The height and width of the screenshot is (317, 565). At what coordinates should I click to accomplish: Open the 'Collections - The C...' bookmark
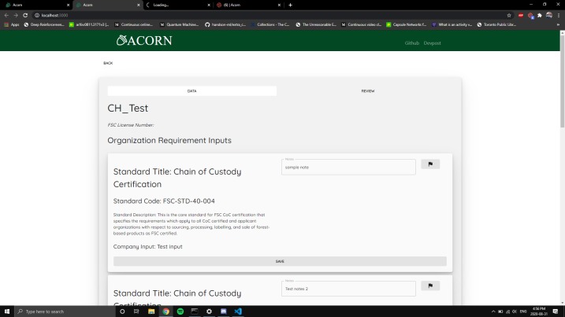[x=269, y=24]
